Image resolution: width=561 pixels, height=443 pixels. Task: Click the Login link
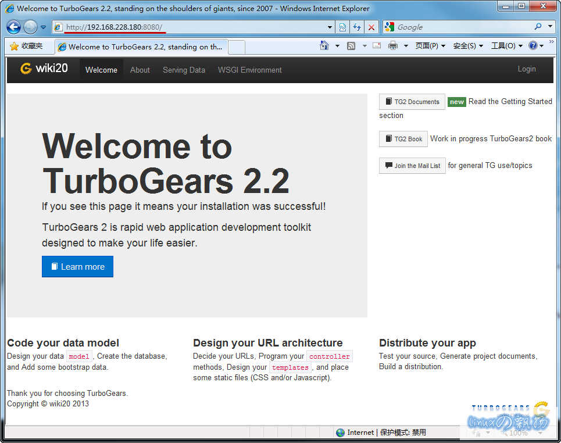526,69
